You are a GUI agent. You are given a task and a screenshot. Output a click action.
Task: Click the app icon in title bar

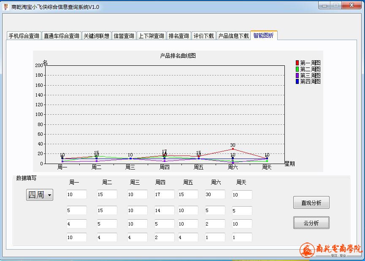pos(6,6)
